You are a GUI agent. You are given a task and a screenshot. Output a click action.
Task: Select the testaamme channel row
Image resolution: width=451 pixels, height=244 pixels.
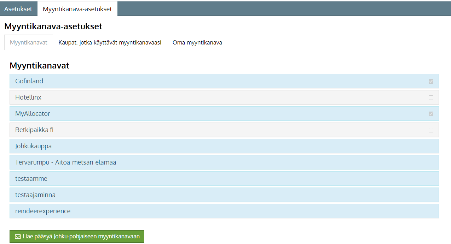click(x=224, y=179)
